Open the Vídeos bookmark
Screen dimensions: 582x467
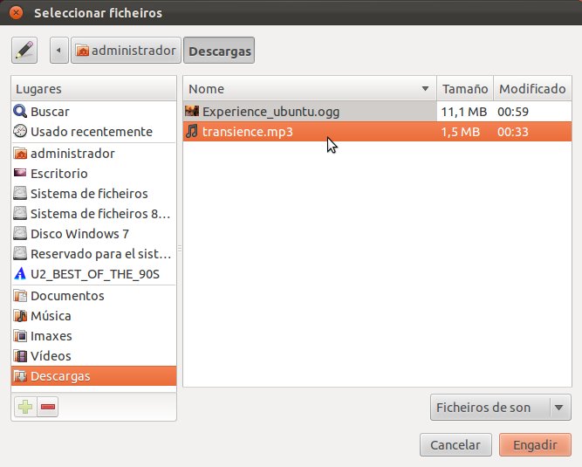pos(94,355)
